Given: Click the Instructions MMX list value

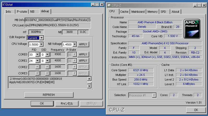Looking at the screenshot, I should (165, 57).
